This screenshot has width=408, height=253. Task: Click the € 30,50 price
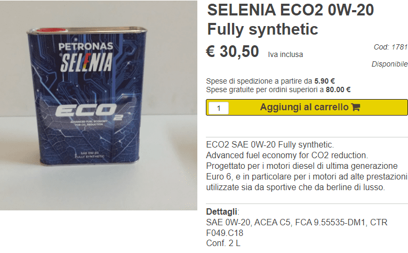(x=233, y=52)
